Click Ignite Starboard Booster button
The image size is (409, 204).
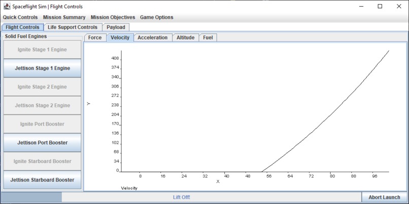click(x=42, y=161)
